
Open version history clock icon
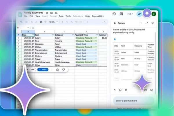tap(114, 14)
